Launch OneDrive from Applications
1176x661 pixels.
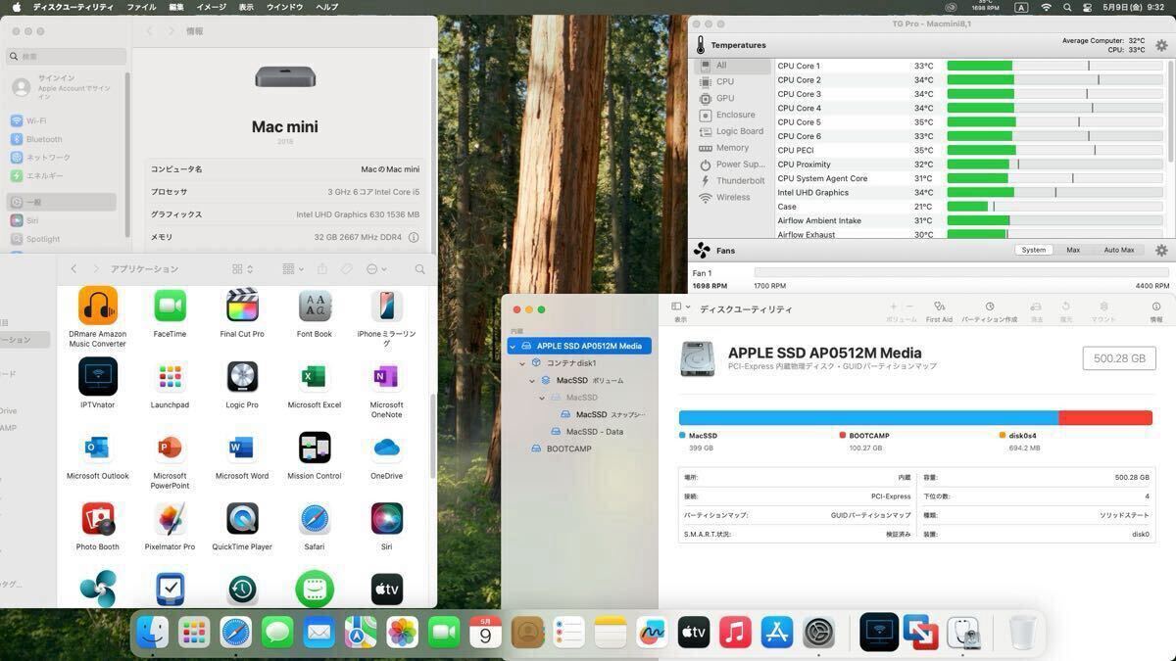tap(386, 448)
